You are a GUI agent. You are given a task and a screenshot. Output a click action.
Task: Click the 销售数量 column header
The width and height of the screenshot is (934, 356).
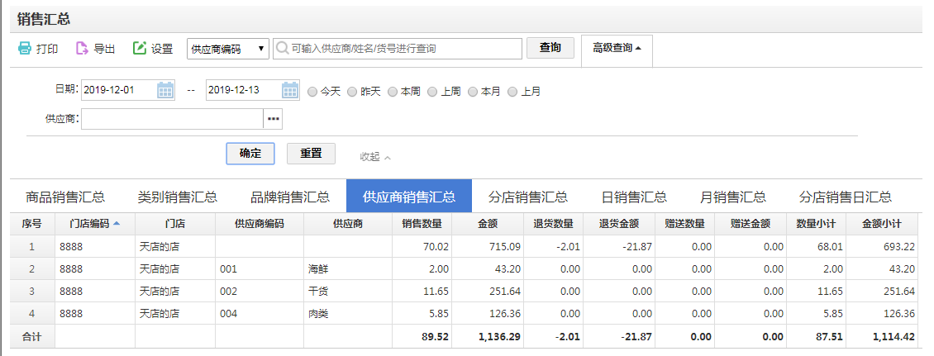(422, 224)
